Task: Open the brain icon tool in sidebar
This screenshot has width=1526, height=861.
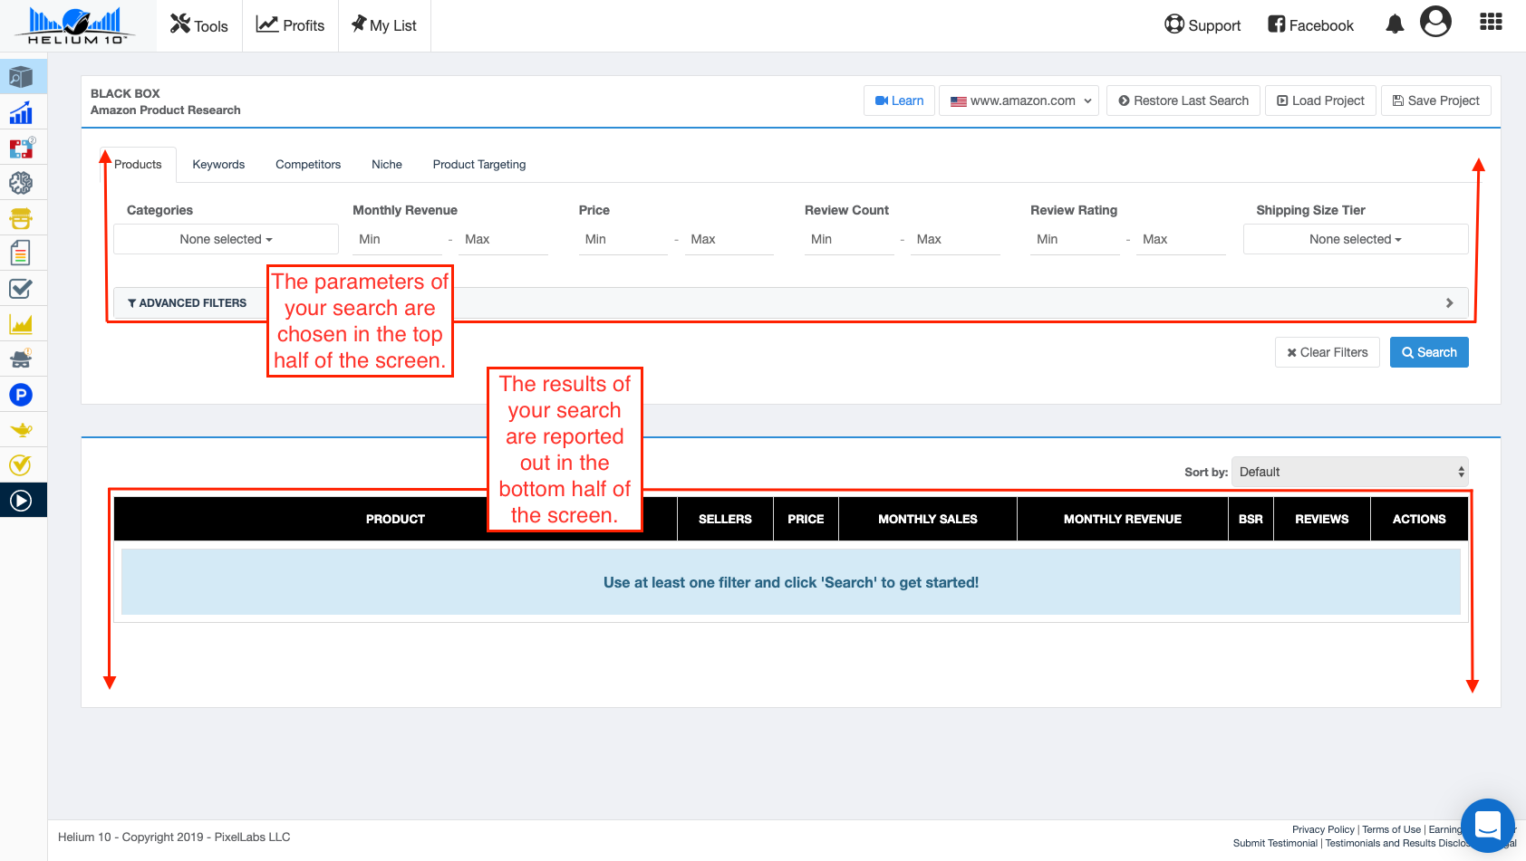Action: click(21, 183)
